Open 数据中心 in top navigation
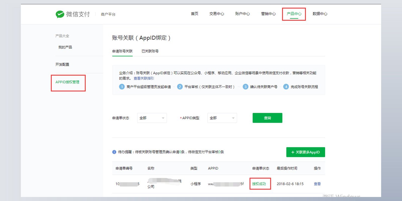402x201 pixels. pyautogui.click(x=320, y=14)
